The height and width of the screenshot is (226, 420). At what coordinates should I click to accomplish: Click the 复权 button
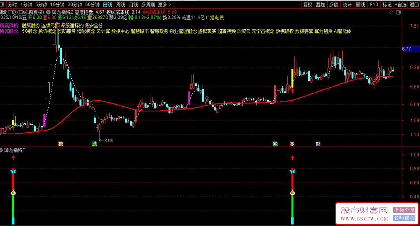coord(307,5)
